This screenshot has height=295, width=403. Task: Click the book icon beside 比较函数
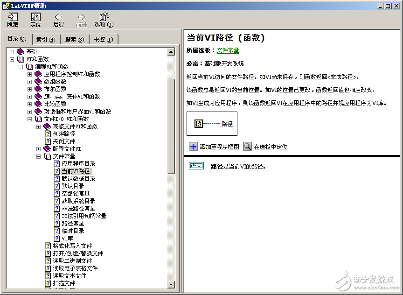[38, 104]
